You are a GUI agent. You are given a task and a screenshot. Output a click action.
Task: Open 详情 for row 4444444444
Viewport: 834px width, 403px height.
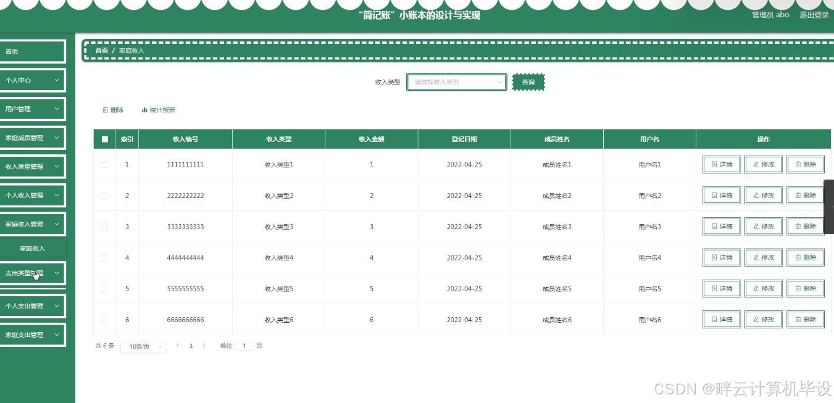click(x=722, y=257)
